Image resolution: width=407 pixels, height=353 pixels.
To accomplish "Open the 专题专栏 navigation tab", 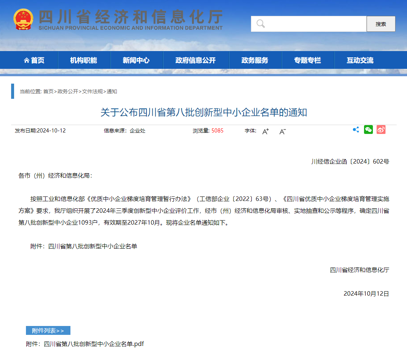I will pyautogui.click(x=307, y=60).
